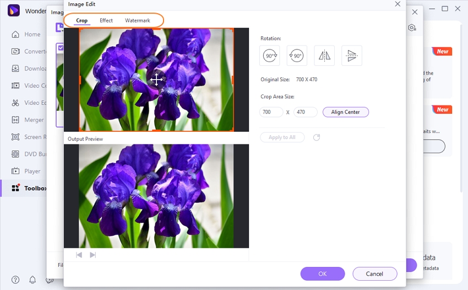This screenshot has width=468, height=290.
Task: Open help via the question mark icon
Action: click(15, 280)
